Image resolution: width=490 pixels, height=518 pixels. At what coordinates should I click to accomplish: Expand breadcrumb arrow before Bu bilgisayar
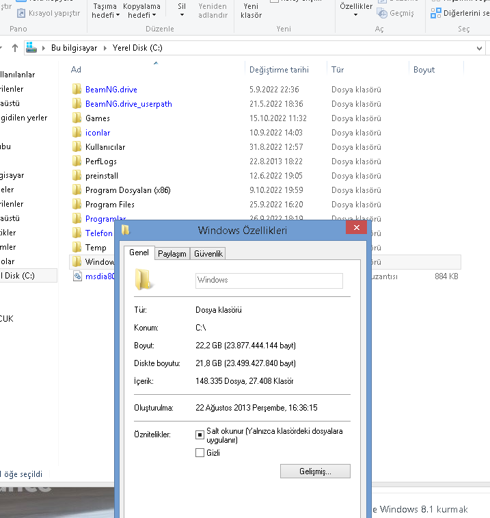click(44, 48)
